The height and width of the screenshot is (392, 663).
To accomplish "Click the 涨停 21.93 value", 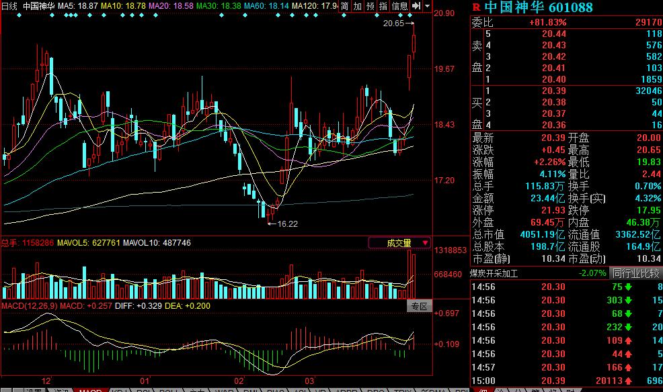I will [553, 210].
